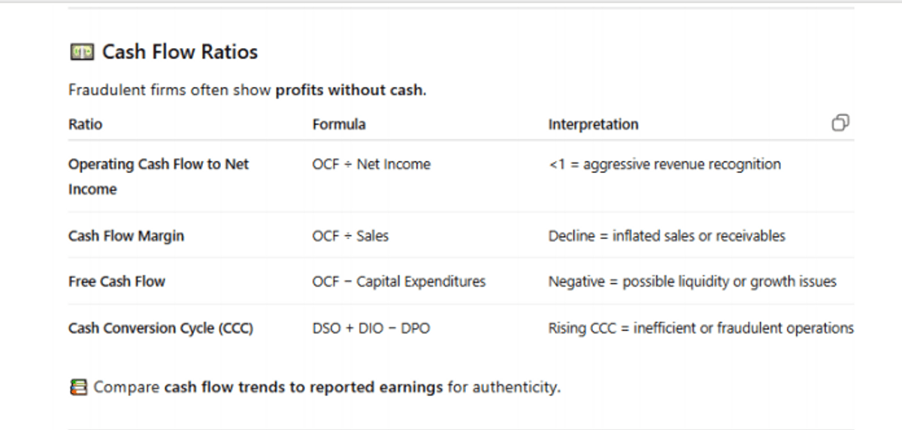Select the Cash Conversion Cycle (CCC) label

(x=160, y=329)
